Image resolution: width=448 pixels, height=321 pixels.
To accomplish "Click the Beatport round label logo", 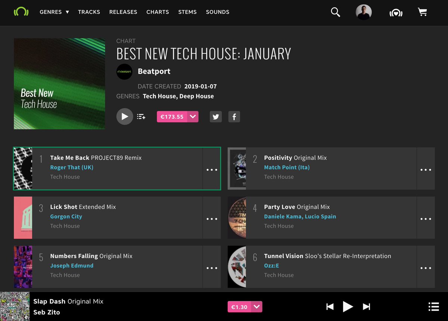I will [x=124, y=72].
